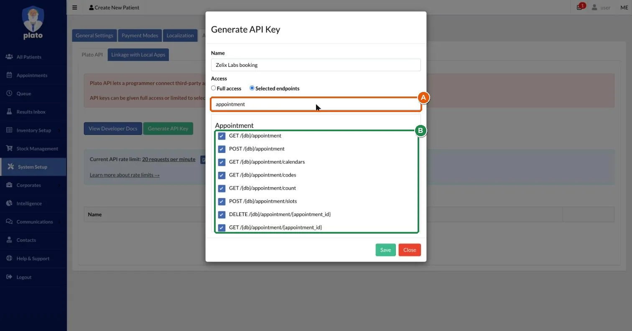Click the endpoint search field containing appointment

click(316, 104)
